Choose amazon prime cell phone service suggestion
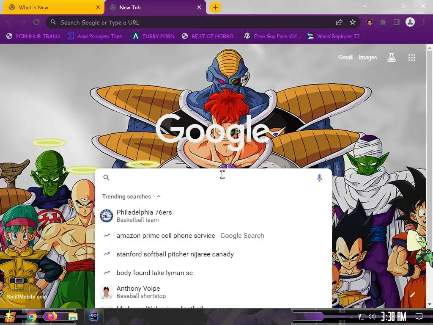 (213, 235)
